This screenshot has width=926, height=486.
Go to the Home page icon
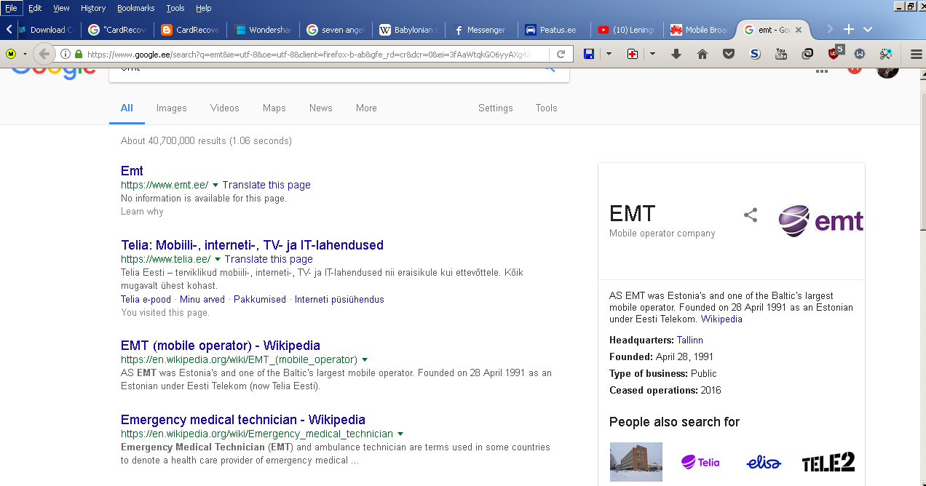point(703,54)
